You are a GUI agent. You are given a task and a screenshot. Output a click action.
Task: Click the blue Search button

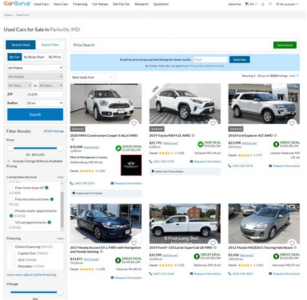[x=35, y=115]
